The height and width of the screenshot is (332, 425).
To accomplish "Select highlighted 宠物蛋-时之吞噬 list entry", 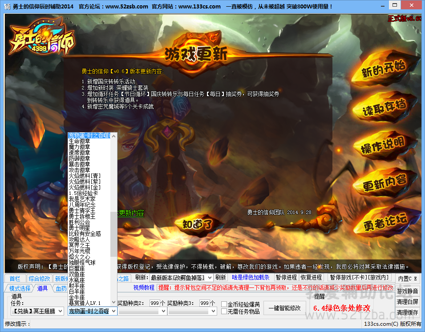I will coord(89,135).
